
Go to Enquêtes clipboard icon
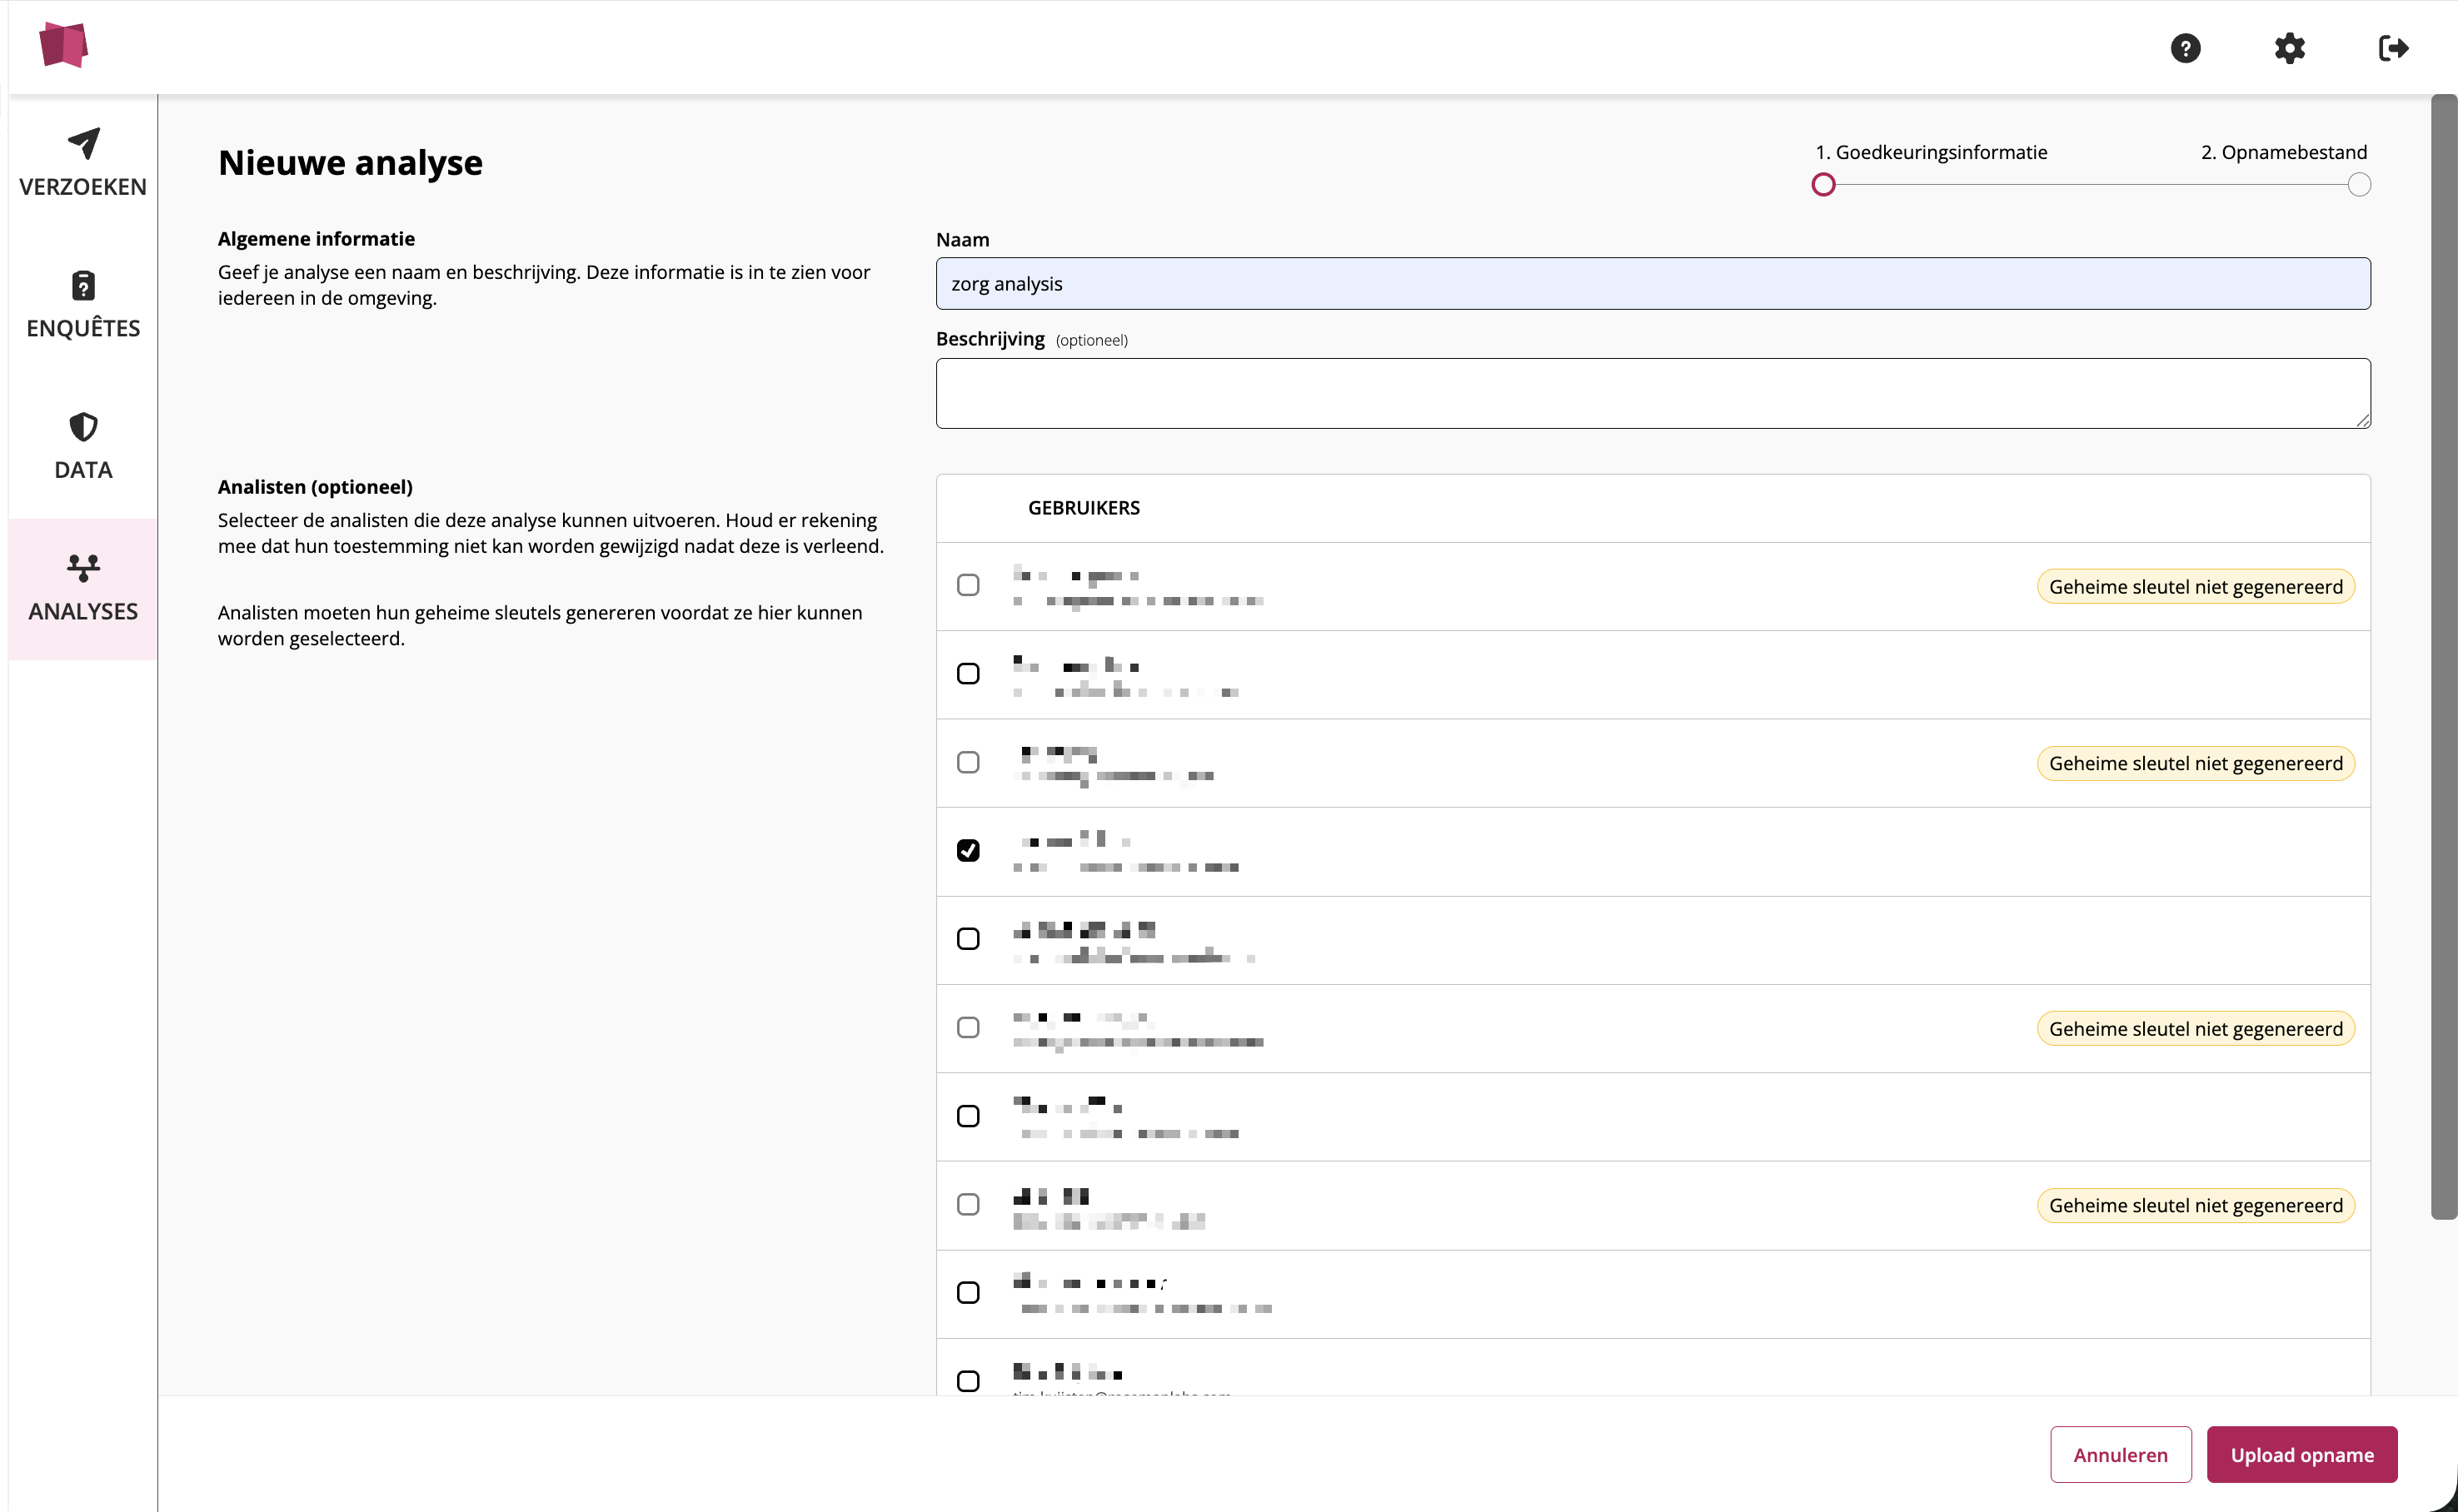pyautogui.click(x=83, y=286)
